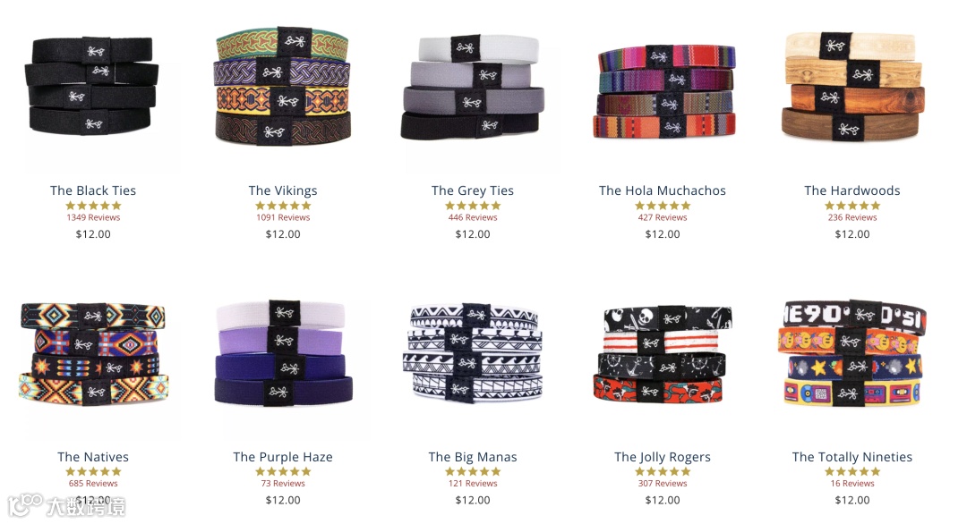967x524 pixels.
Task: Open The Big Manas product photo
Action: (473, 353)
